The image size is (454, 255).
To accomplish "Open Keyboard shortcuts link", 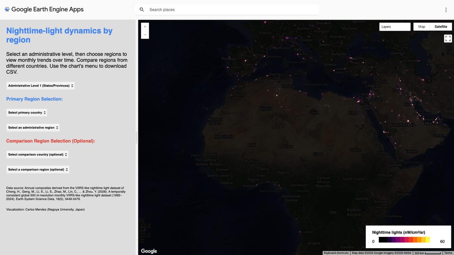I will [x=336, y=253].
